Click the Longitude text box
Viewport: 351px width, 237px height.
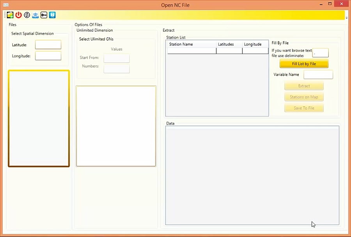48,56
